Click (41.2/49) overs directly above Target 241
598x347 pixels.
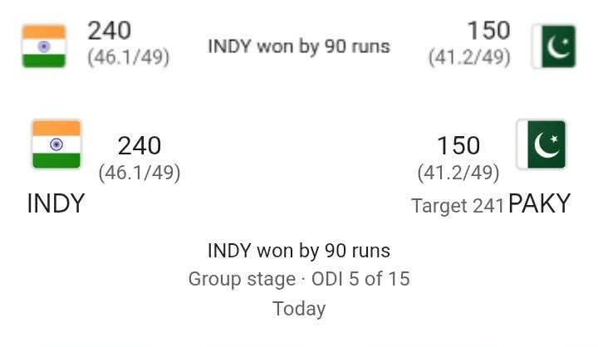pyautogui.click(x=458, y=173)
